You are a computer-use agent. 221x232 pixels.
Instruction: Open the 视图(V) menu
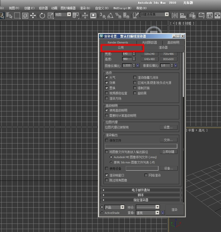click(14, 8)
